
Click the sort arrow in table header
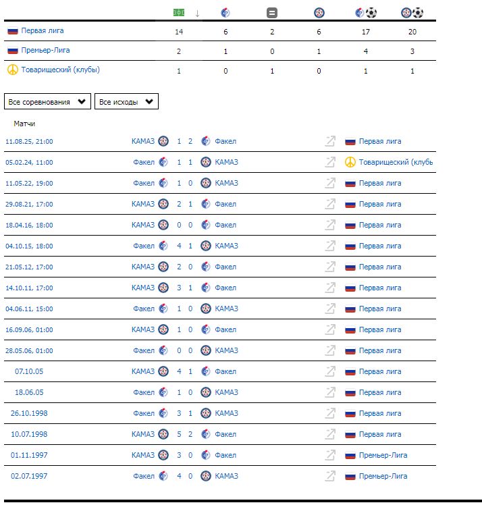[x=197, y=13]
